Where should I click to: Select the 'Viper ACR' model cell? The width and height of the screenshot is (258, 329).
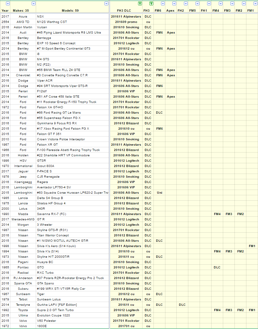(73, 81)
